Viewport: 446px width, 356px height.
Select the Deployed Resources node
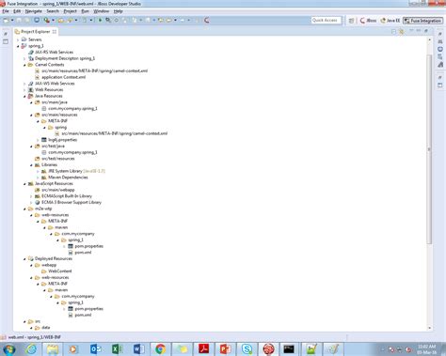[54, 259]
